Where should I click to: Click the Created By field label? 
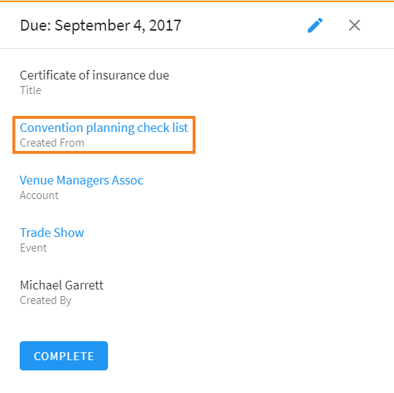46,300
